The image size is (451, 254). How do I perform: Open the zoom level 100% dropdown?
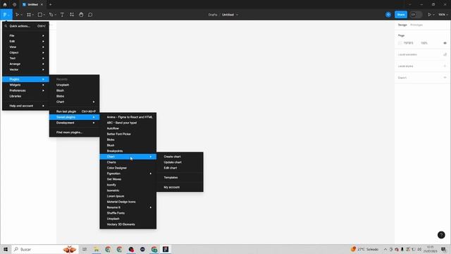[x=443, y=14]
